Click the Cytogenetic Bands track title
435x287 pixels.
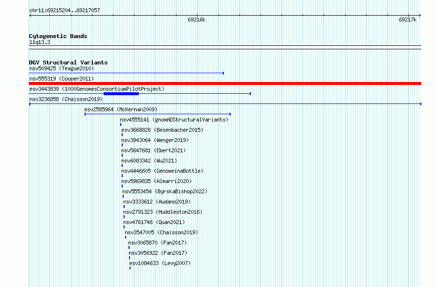(x=58, y=36)
